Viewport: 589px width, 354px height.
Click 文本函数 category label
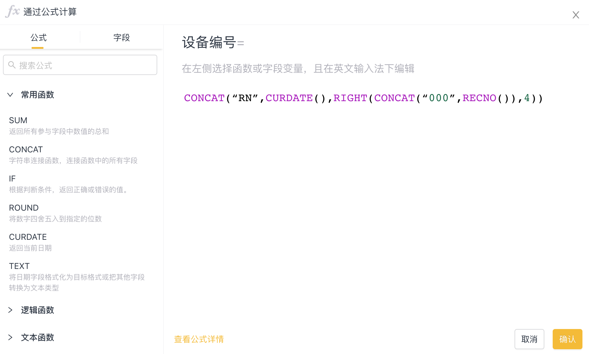[38, 337]
